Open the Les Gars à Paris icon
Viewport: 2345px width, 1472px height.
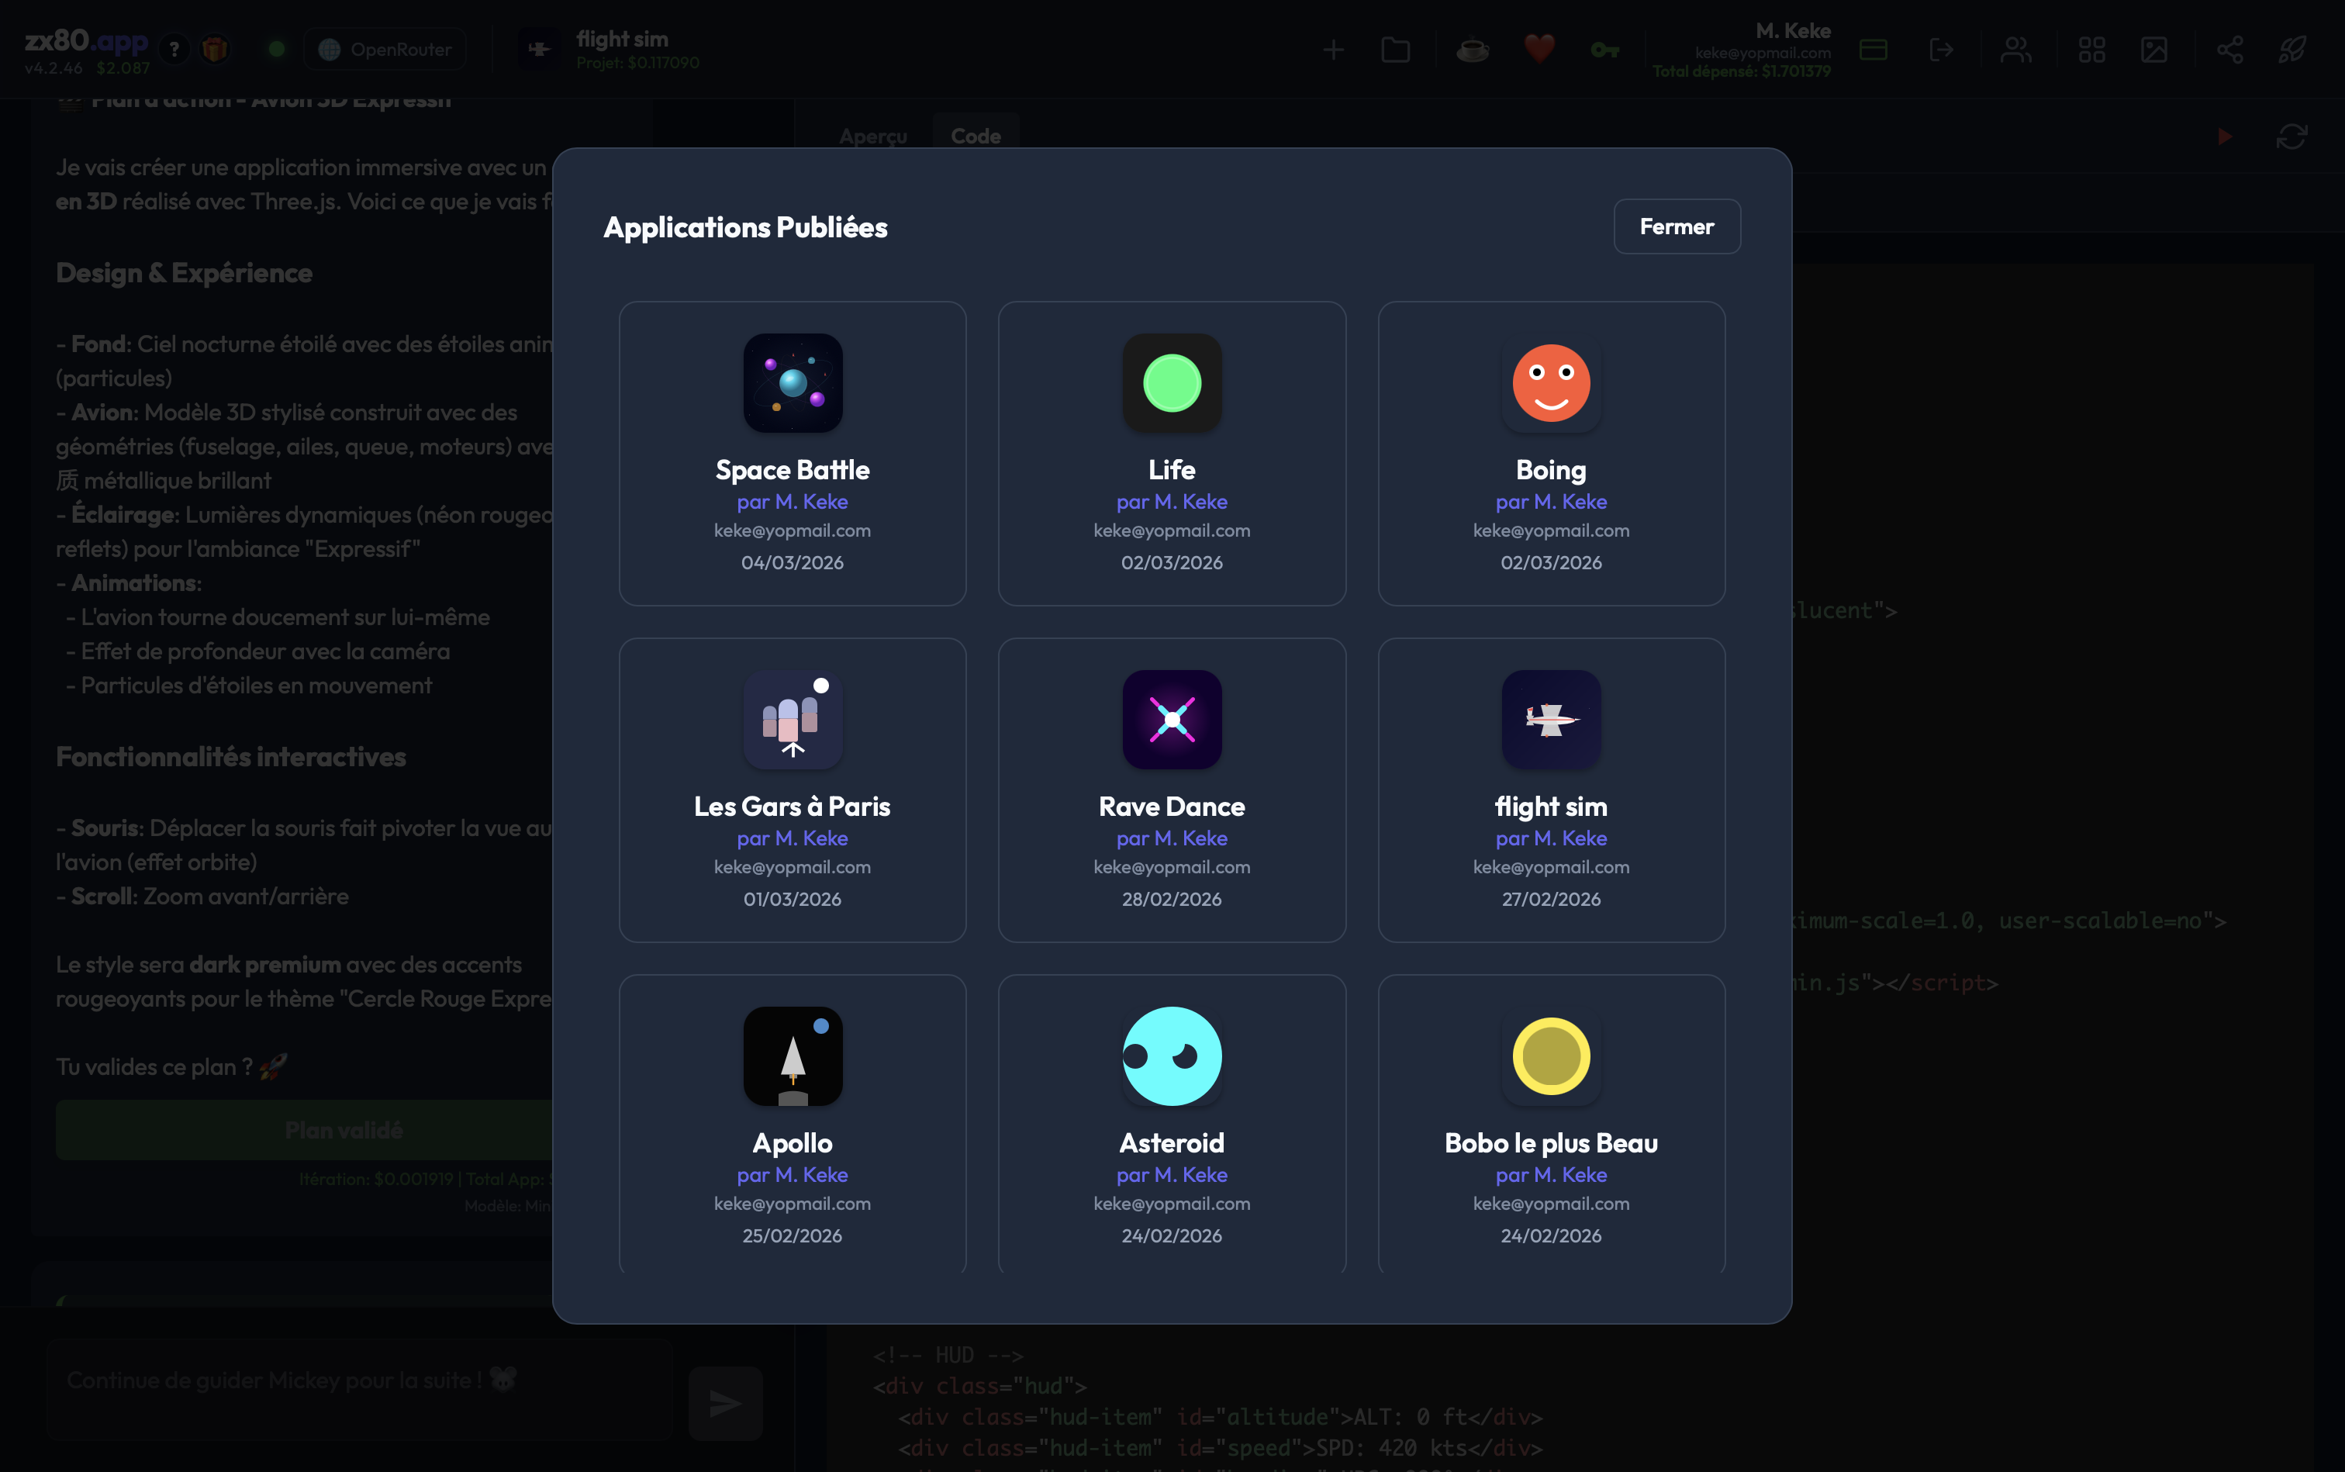tap(793, 720)
